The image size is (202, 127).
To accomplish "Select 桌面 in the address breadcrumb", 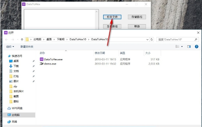I will pos(49,39).
